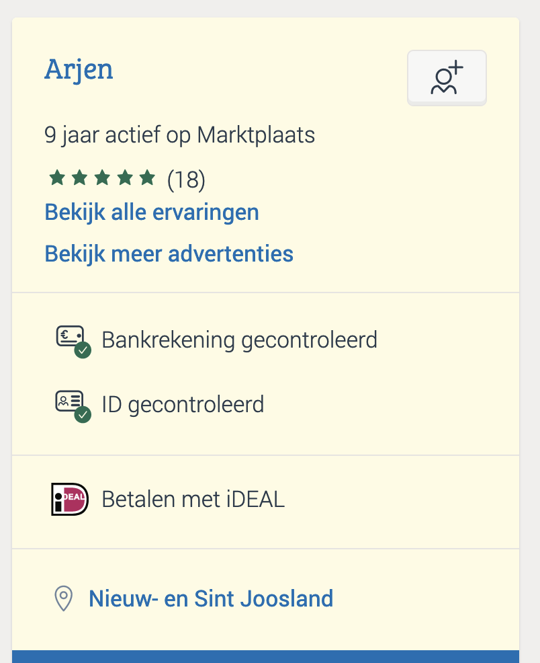The image size is (540, 663).
Task: Open Bekijk alle ervaringen link
Action: click(x=152, y=212)
